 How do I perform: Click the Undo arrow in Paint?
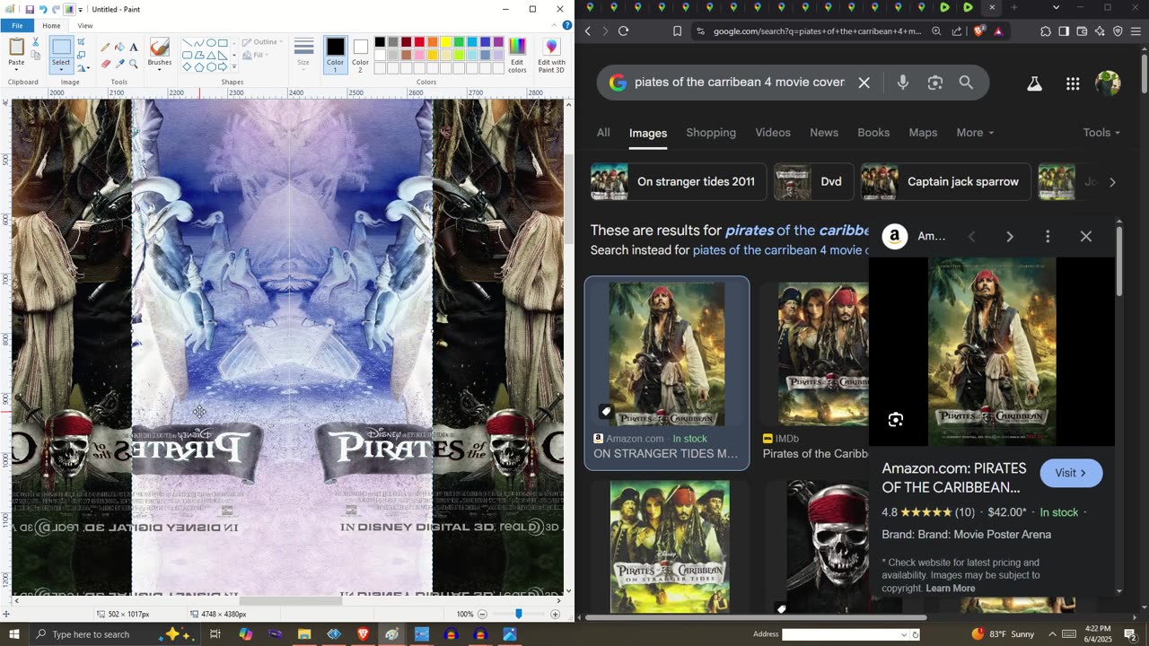point(42,9)
